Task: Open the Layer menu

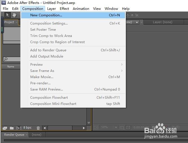Action: click(51, 9)
